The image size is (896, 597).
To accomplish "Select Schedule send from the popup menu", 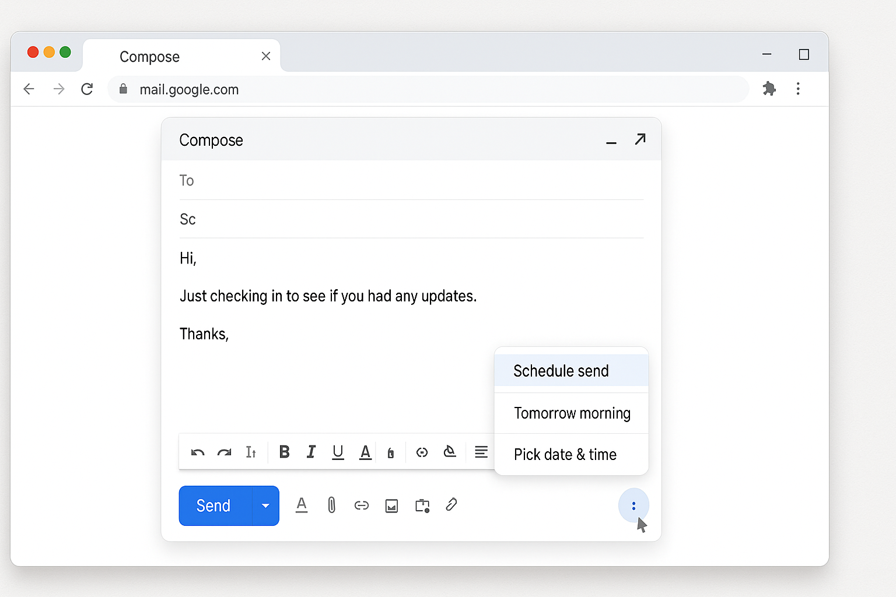I will tap(571, 371).
